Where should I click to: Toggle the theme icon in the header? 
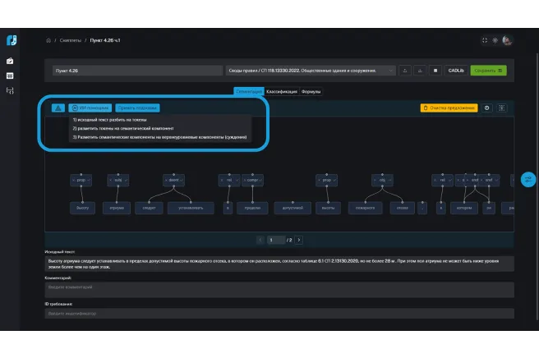495,40
